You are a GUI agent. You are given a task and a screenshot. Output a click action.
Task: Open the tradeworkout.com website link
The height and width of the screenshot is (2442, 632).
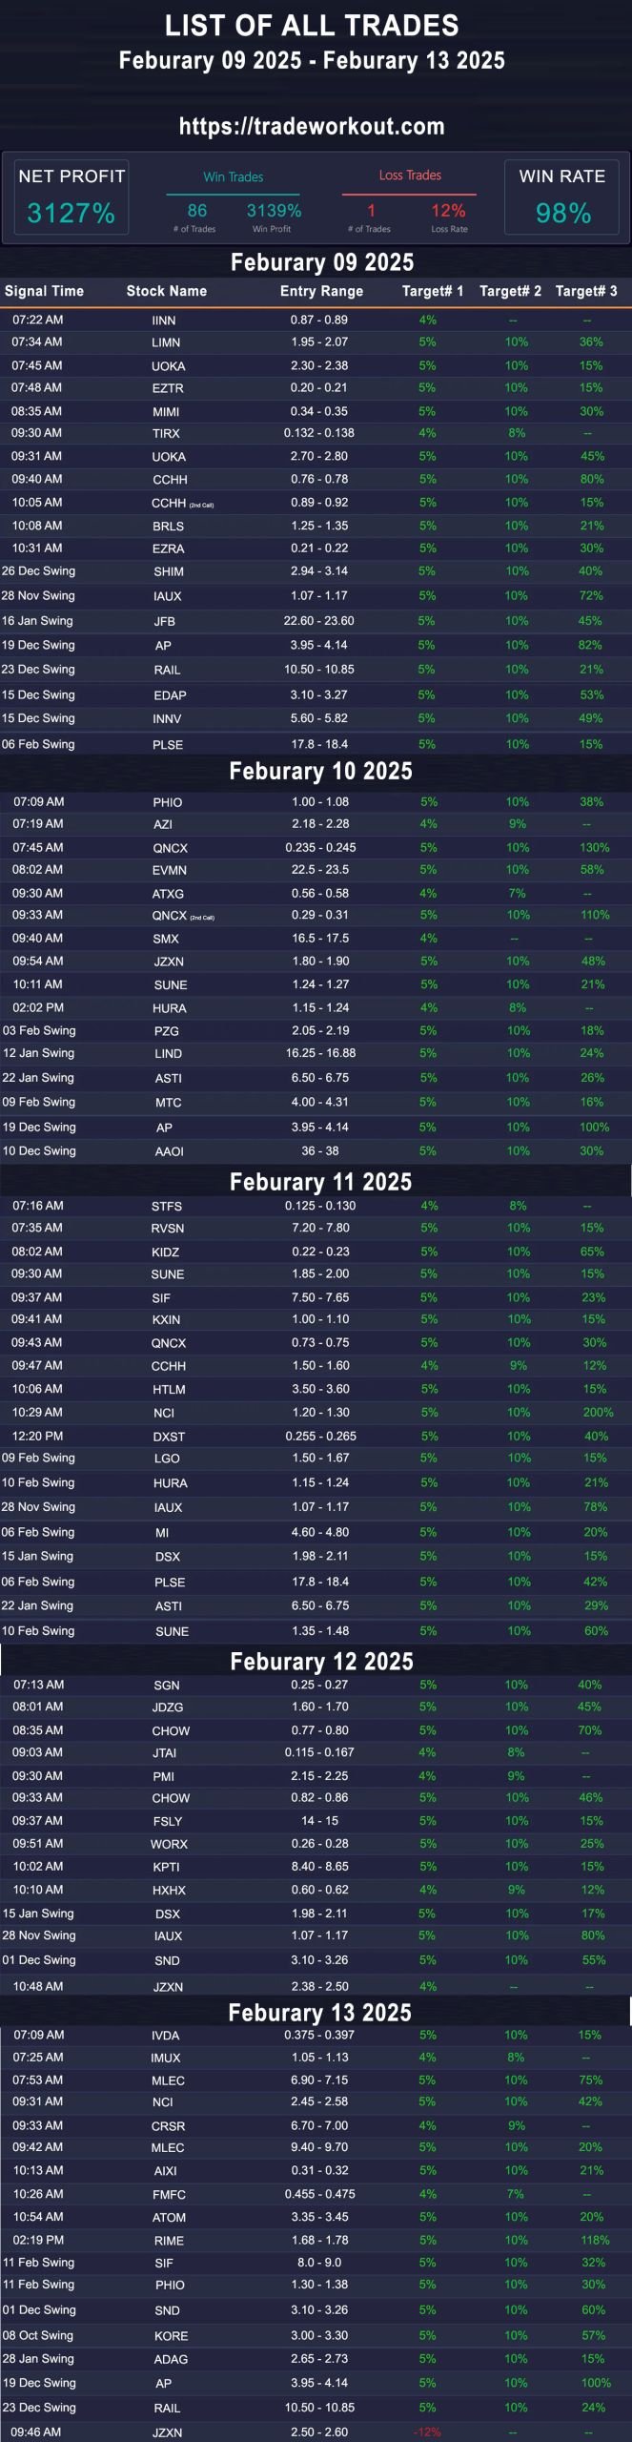pyautogui.click(x=312, y=127)
